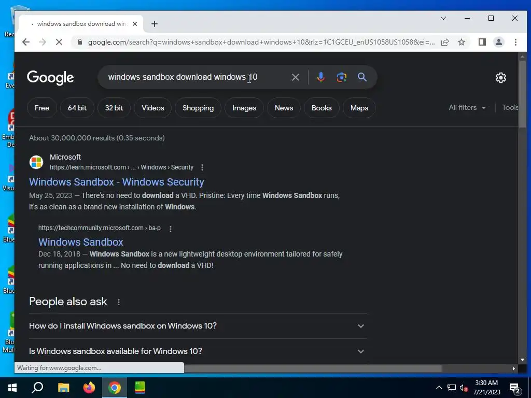
Task: Open the Windows Start menu
Action: click(x=12, y=388)
